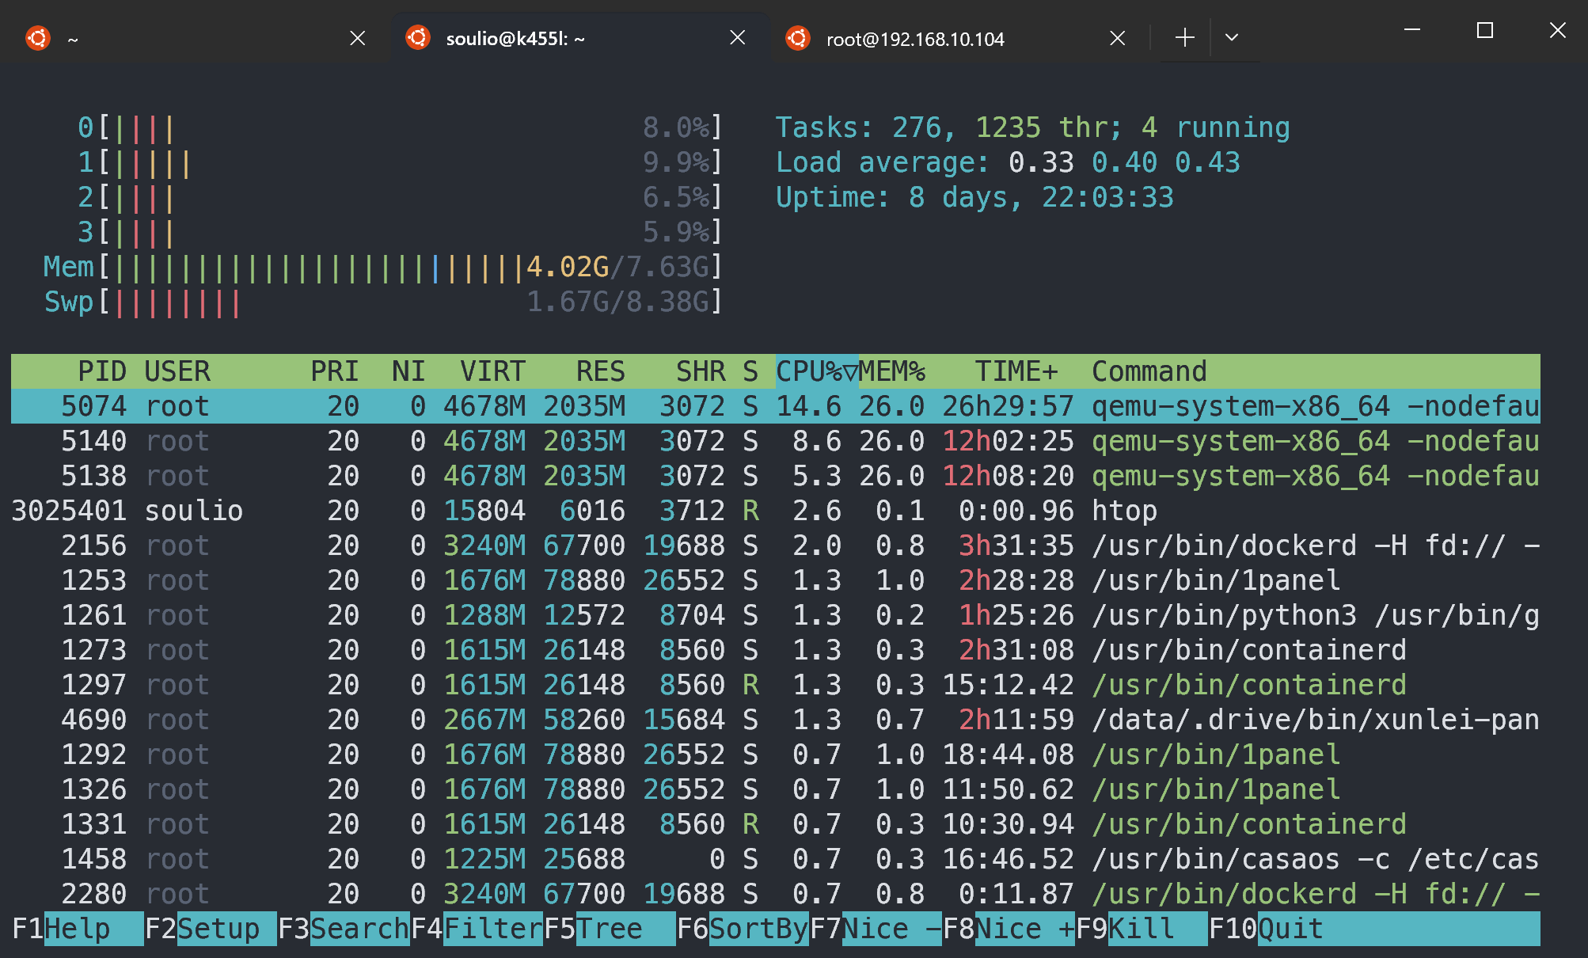Click the Ubuntu icon on first tab
1588x958 pixels.
point(37,38)
